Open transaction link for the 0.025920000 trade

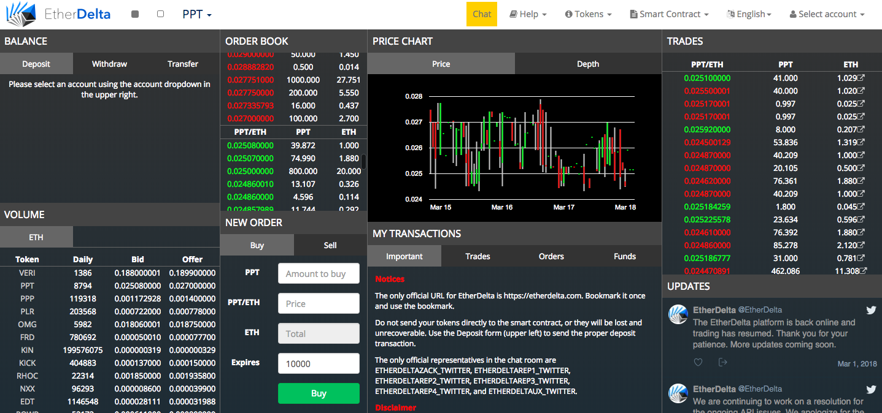coord(861,129)
